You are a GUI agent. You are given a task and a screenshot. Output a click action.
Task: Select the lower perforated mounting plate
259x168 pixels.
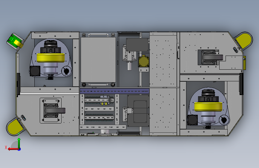pos(163,112)
